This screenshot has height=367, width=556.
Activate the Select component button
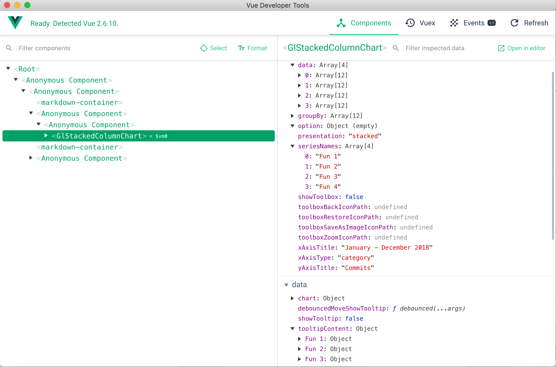point(213,48)
